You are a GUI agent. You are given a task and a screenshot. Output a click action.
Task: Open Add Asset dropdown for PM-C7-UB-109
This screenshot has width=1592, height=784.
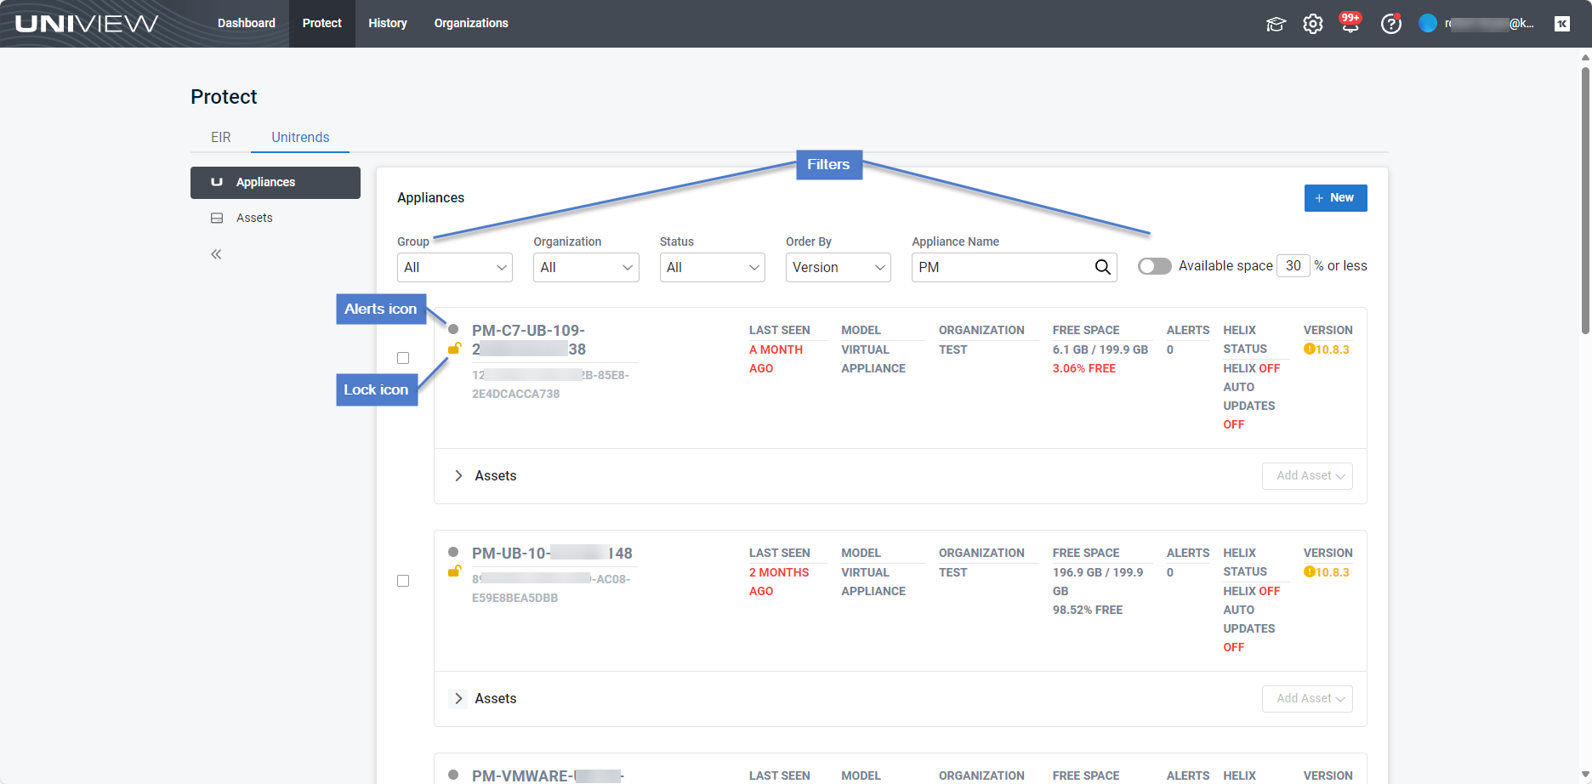(1307, 476)
